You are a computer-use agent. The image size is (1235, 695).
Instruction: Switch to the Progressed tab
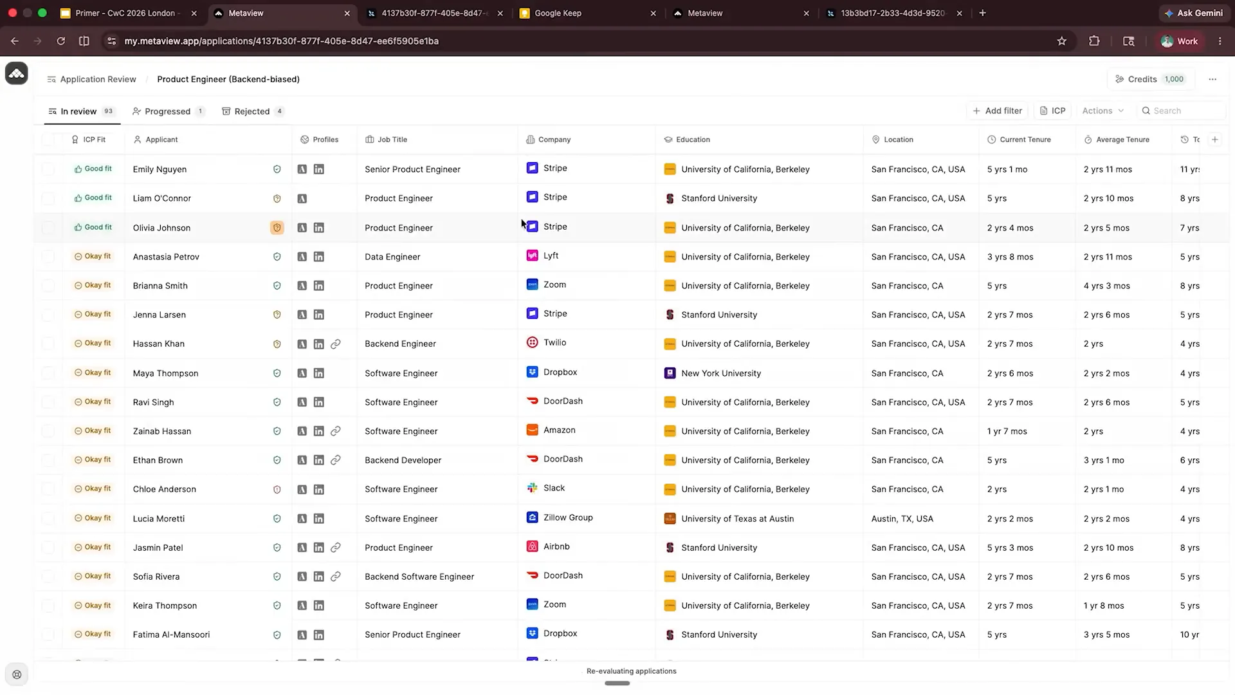click(x=169, y=111)
